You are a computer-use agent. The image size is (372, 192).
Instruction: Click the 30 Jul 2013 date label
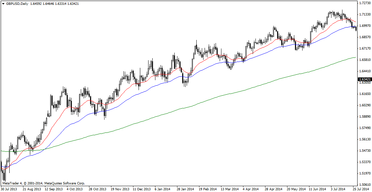[9, 189]
